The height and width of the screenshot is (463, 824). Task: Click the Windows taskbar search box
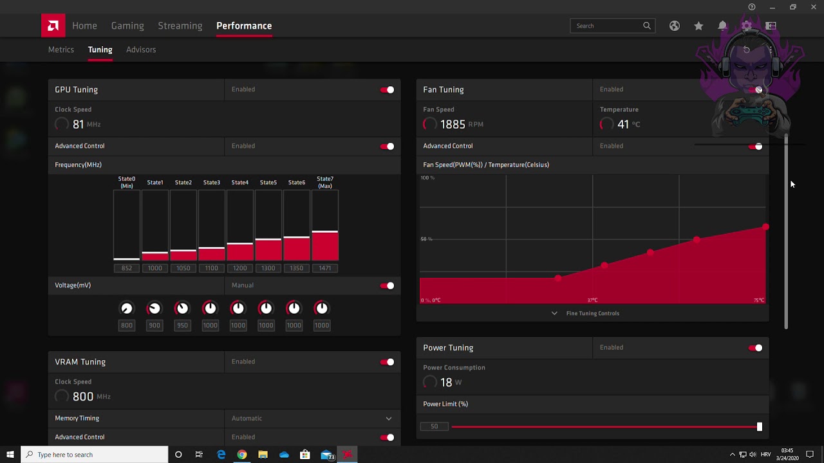[95, 455]
